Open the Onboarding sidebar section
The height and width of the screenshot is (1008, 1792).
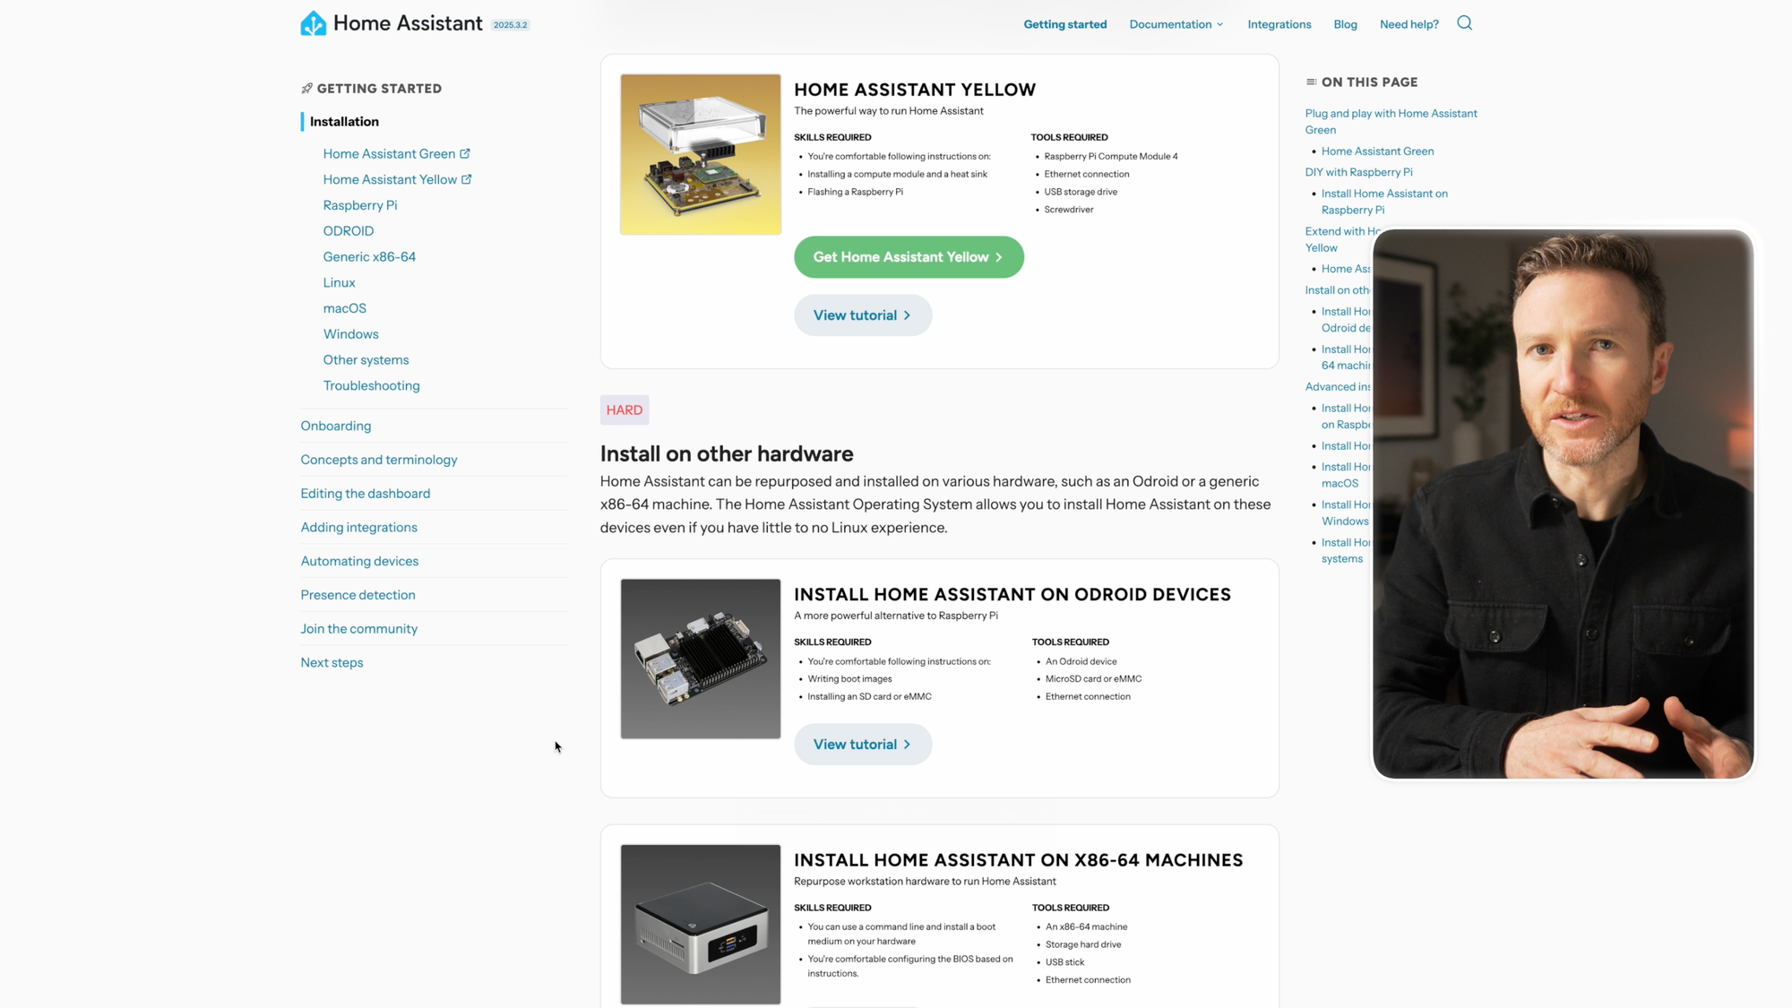[x=336, y=426]
